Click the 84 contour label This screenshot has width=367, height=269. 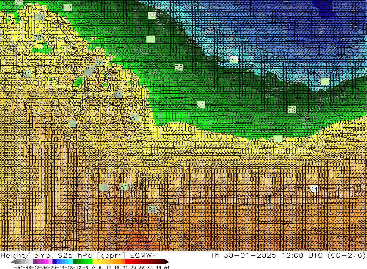[314, 189]
